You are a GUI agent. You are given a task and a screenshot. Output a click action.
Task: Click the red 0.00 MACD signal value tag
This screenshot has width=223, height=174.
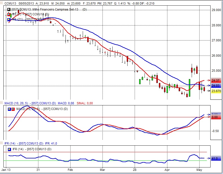coord(215,117)
